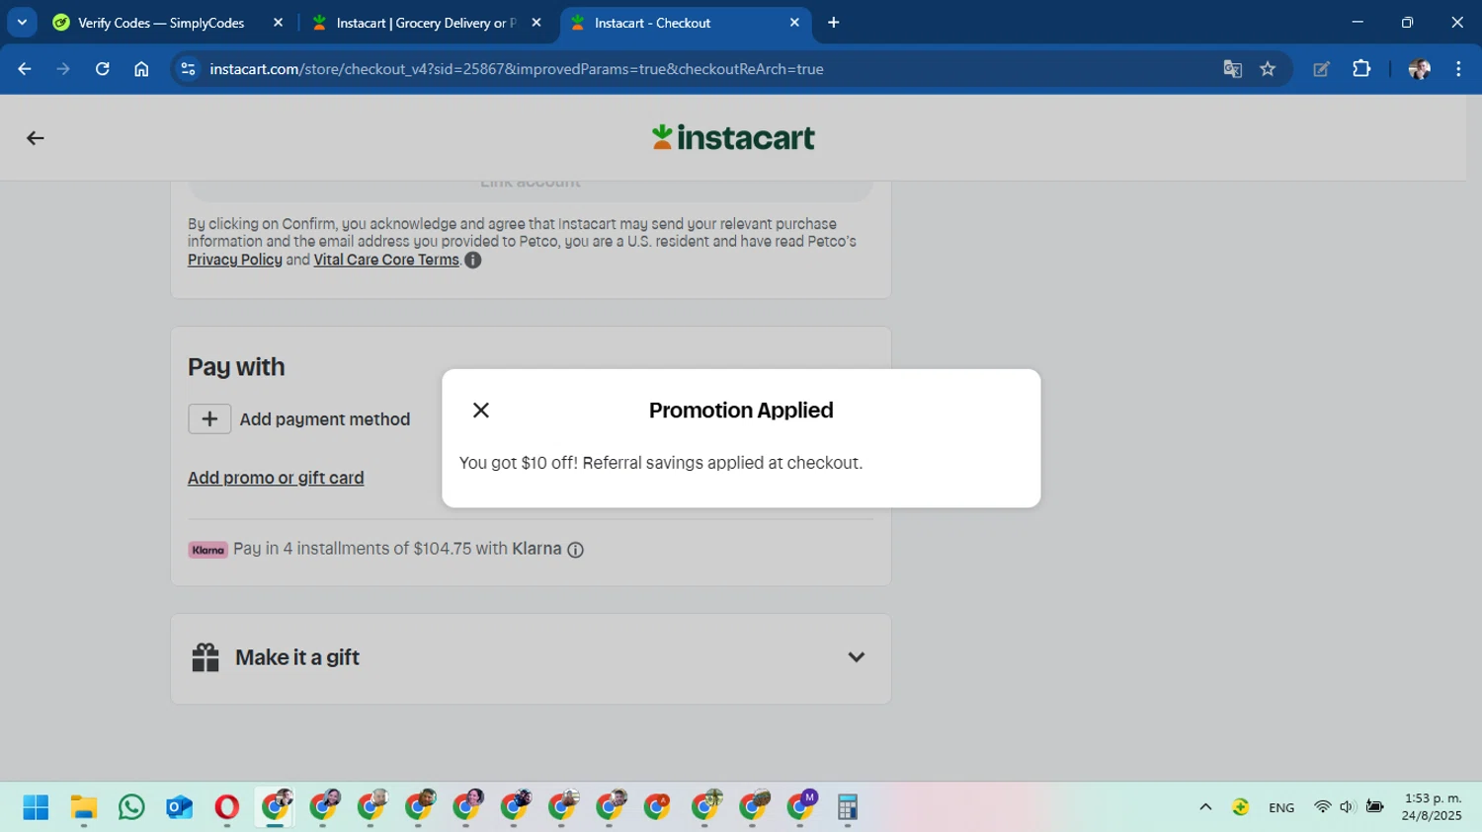Screen dimensions: 1482x832
Task: Click the Klarna installments info icon
Action: point(575,550)
